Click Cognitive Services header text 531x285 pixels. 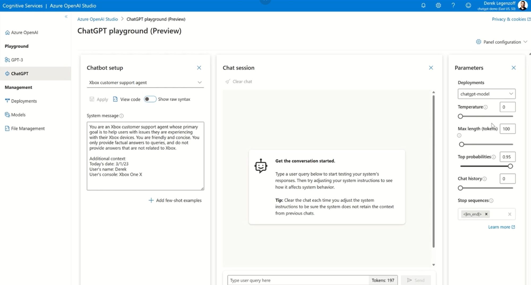(x=23, y=6)
